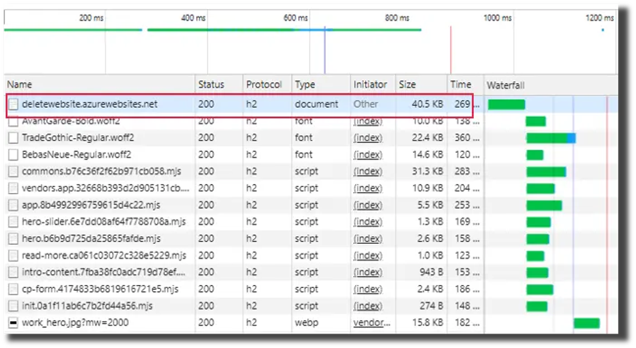Sort by the Time column header
The image size is (636, 348).
coord(464,85)
